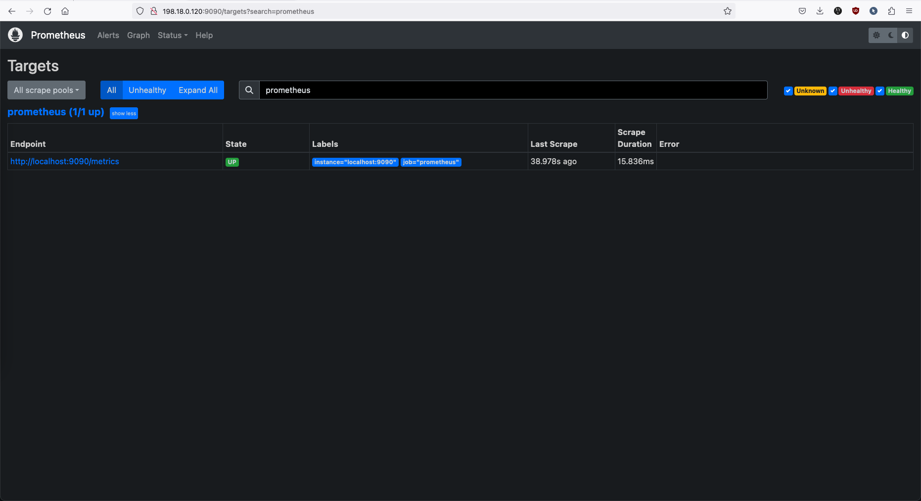
Task: Switch to light theme with sun icon
Action: (876, 35)
